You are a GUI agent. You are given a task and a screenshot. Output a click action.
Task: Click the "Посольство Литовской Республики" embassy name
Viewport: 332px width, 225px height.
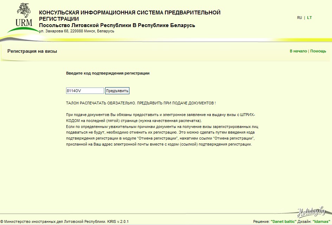pos(117,25)
